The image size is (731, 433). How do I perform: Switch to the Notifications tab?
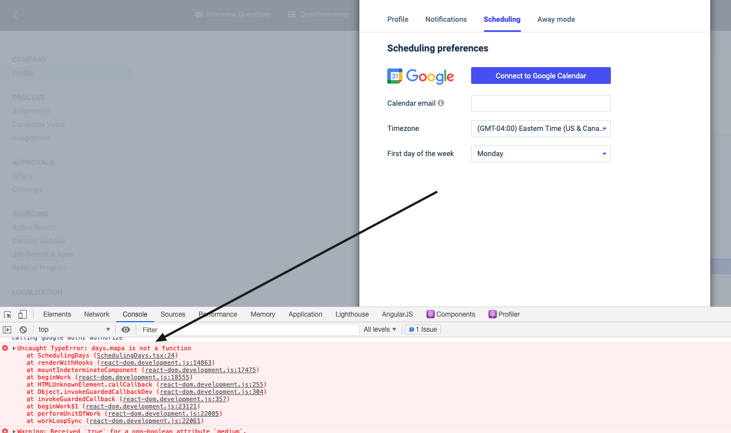pyautogui.click(x=446, y=20)
